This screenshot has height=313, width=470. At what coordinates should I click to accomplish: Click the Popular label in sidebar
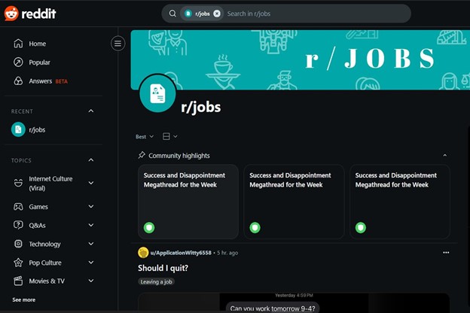[x=40, y=62]
